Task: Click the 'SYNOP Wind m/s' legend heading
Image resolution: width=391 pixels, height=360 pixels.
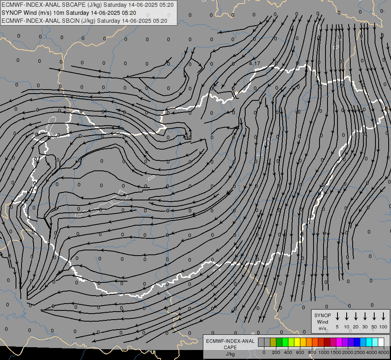Action: pos(322,322)
